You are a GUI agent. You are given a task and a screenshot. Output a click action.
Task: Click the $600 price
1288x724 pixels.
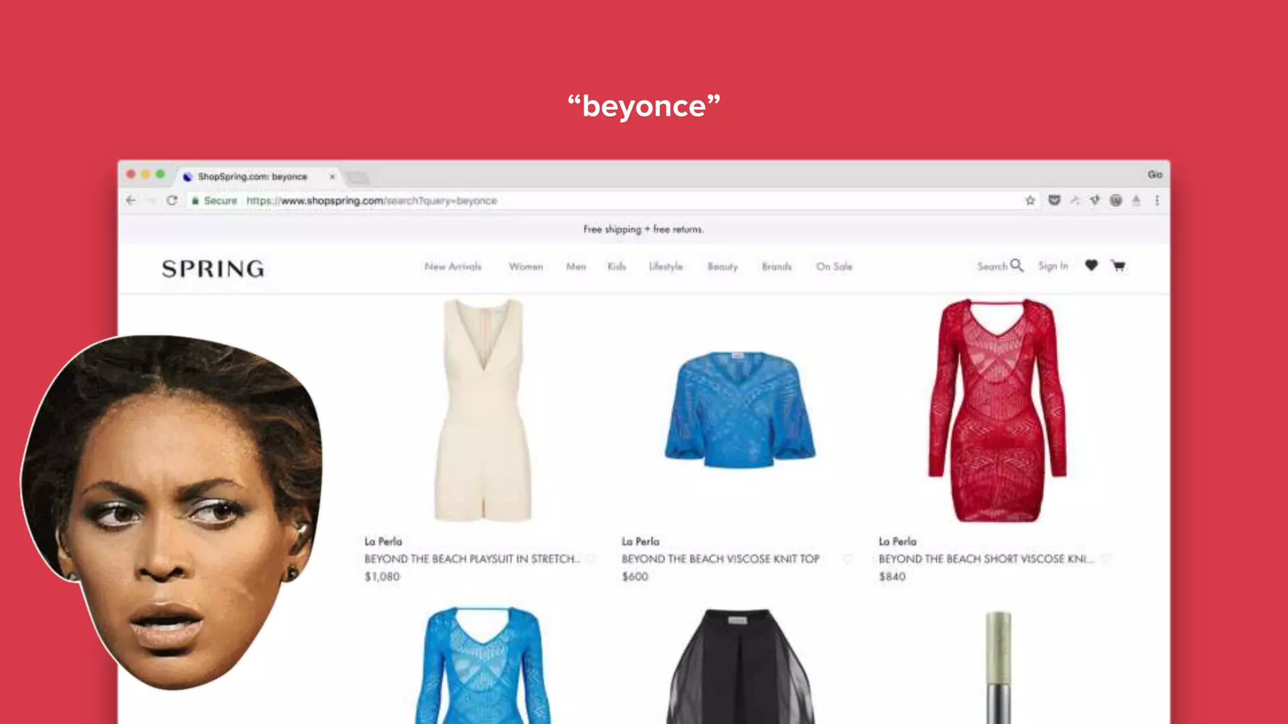635,576
